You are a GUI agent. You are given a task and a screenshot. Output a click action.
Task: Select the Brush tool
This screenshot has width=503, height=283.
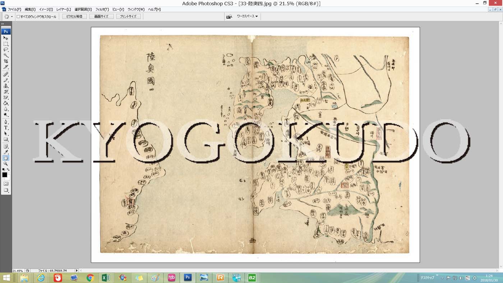point(6,80)
